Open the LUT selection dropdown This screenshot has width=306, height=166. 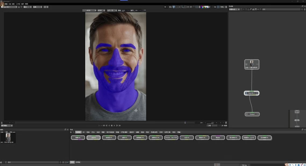pos(112,10)
